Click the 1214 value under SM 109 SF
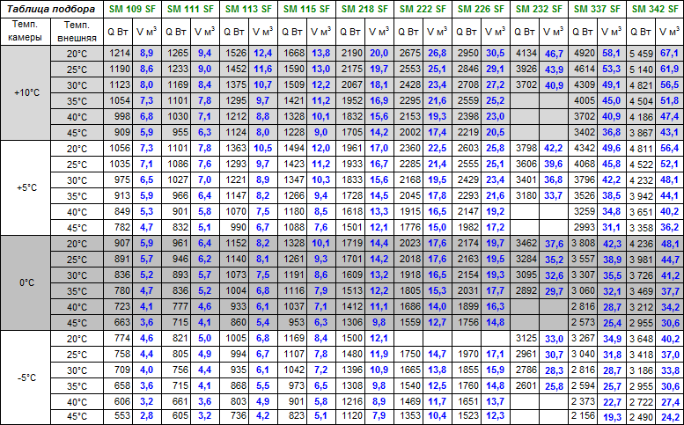684x425 pixels. tap(121, 54)
